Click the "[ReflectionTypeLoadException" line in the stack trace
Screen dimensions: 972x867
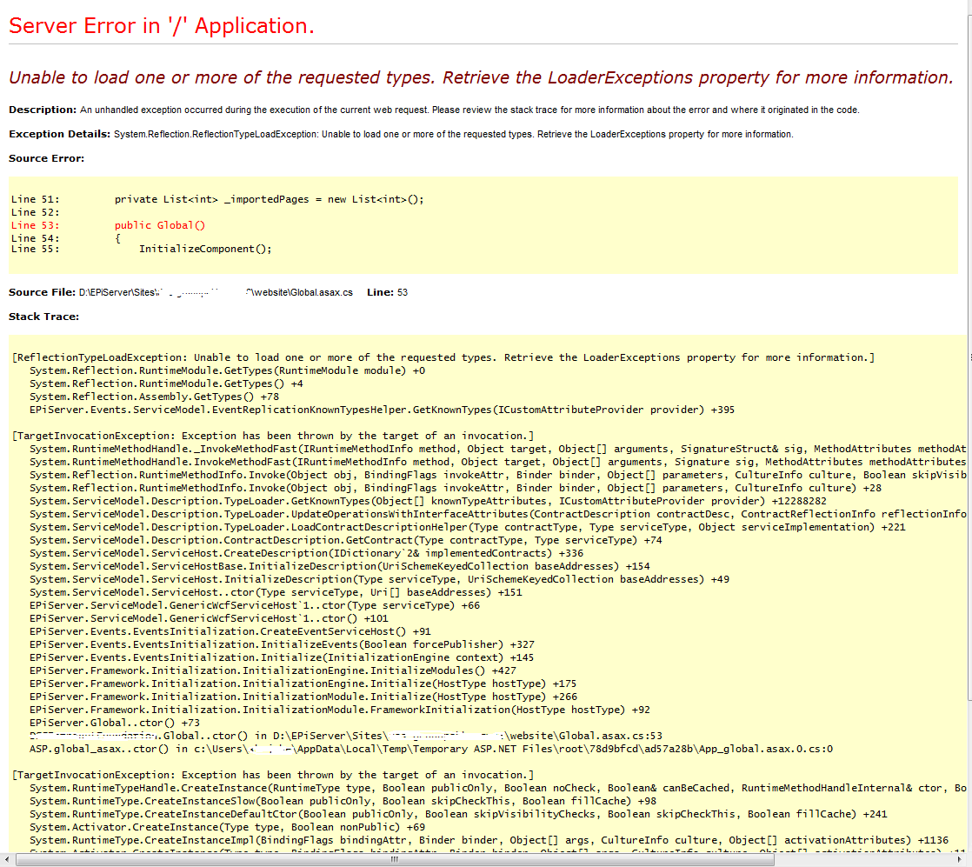point(443,357)
